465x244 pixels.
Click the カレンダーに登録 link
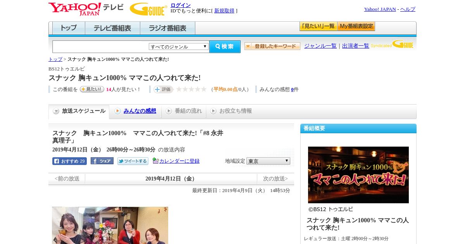pyautogui.click(x=179, y=161)
